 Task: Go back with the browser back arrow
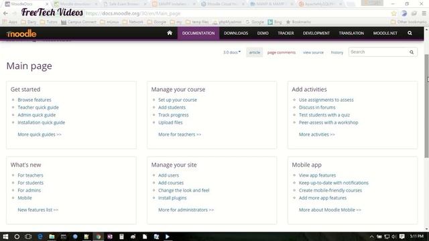[x=5, y=13]
